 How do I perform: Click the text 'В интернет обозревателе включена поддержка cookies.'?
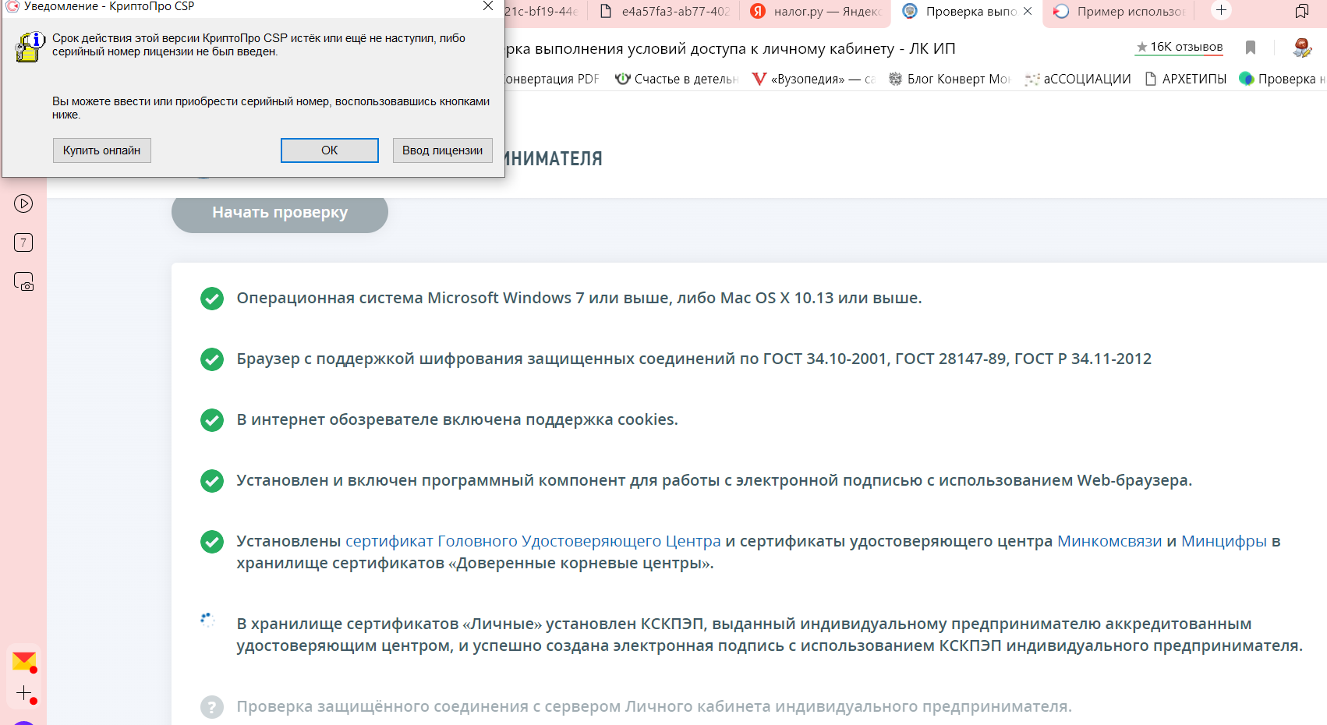tap(458, 419)
